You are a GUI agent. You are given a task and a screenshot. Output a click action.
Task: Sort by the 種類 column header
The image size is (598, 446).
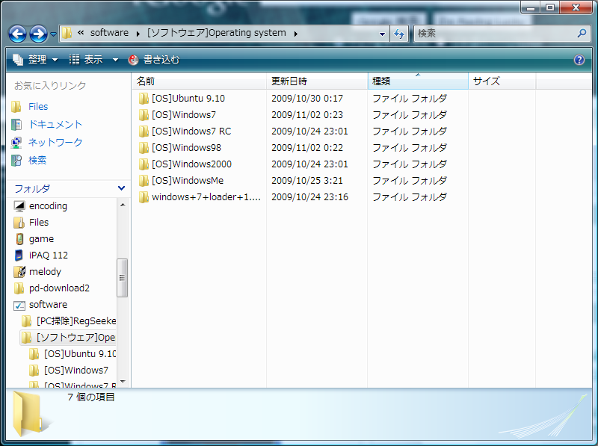tap(418, 81)
